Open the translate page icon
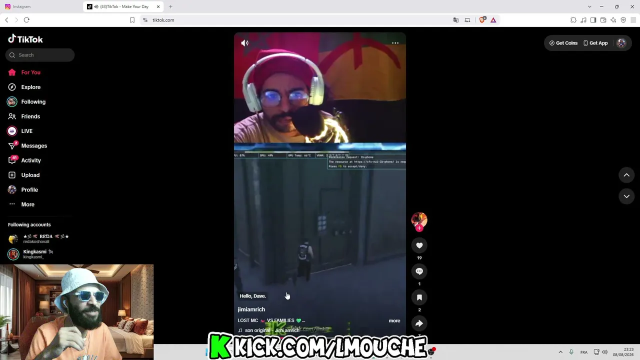 point(455,20)
